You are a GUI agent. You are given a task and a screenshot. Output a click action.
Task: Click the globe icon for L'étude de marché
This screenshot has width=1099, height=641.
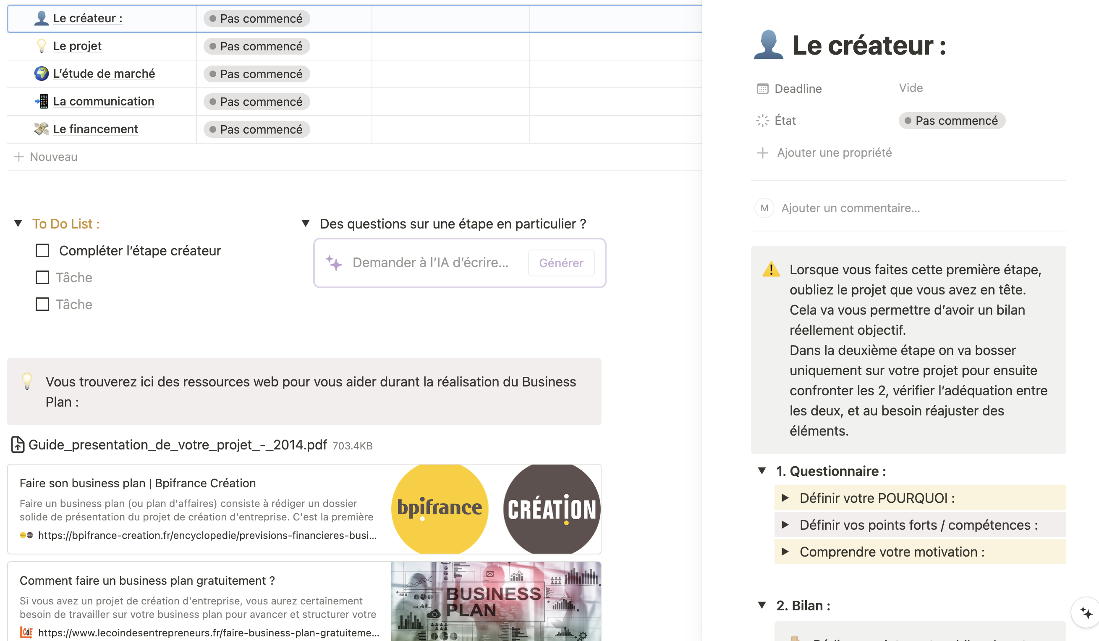(x=42, y=74)
